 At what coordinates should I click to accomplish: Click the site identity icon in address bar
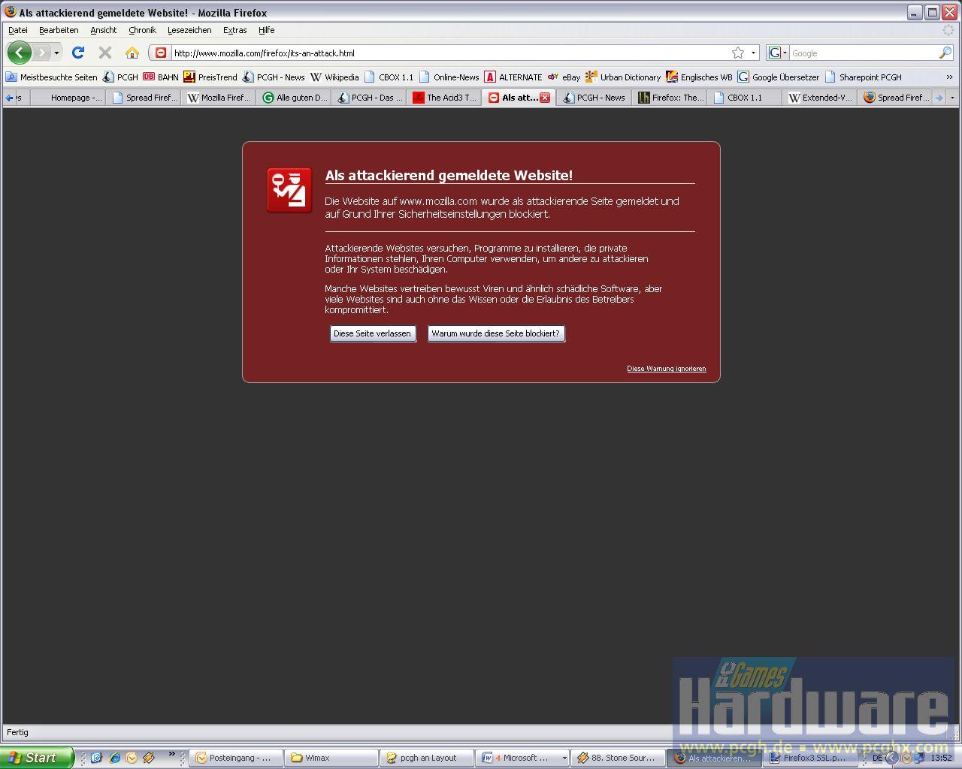coord(161,53)
